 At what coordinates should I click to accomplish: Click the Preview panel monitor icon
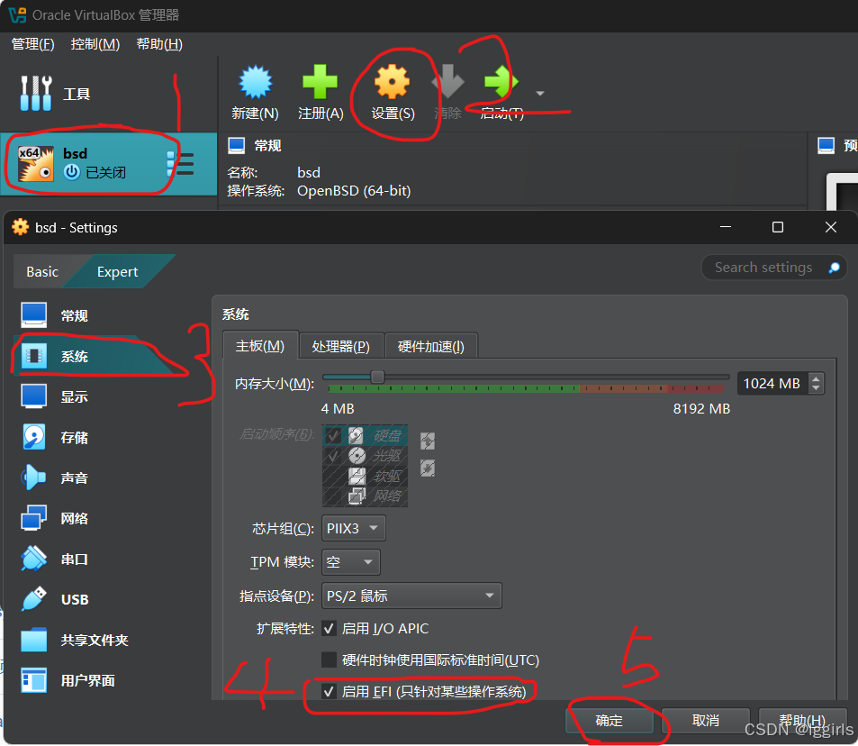pyautogui.click(x=826, y=146)
